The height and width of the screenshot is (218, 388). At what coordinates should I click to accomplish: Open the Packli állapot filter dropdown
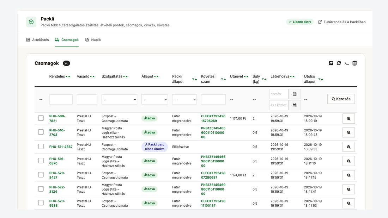[x=184, y=99]
